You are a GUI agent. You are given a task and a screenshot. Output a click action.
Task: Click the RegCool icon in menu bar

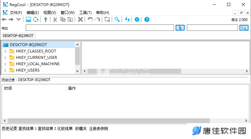(x=5, y=13)
